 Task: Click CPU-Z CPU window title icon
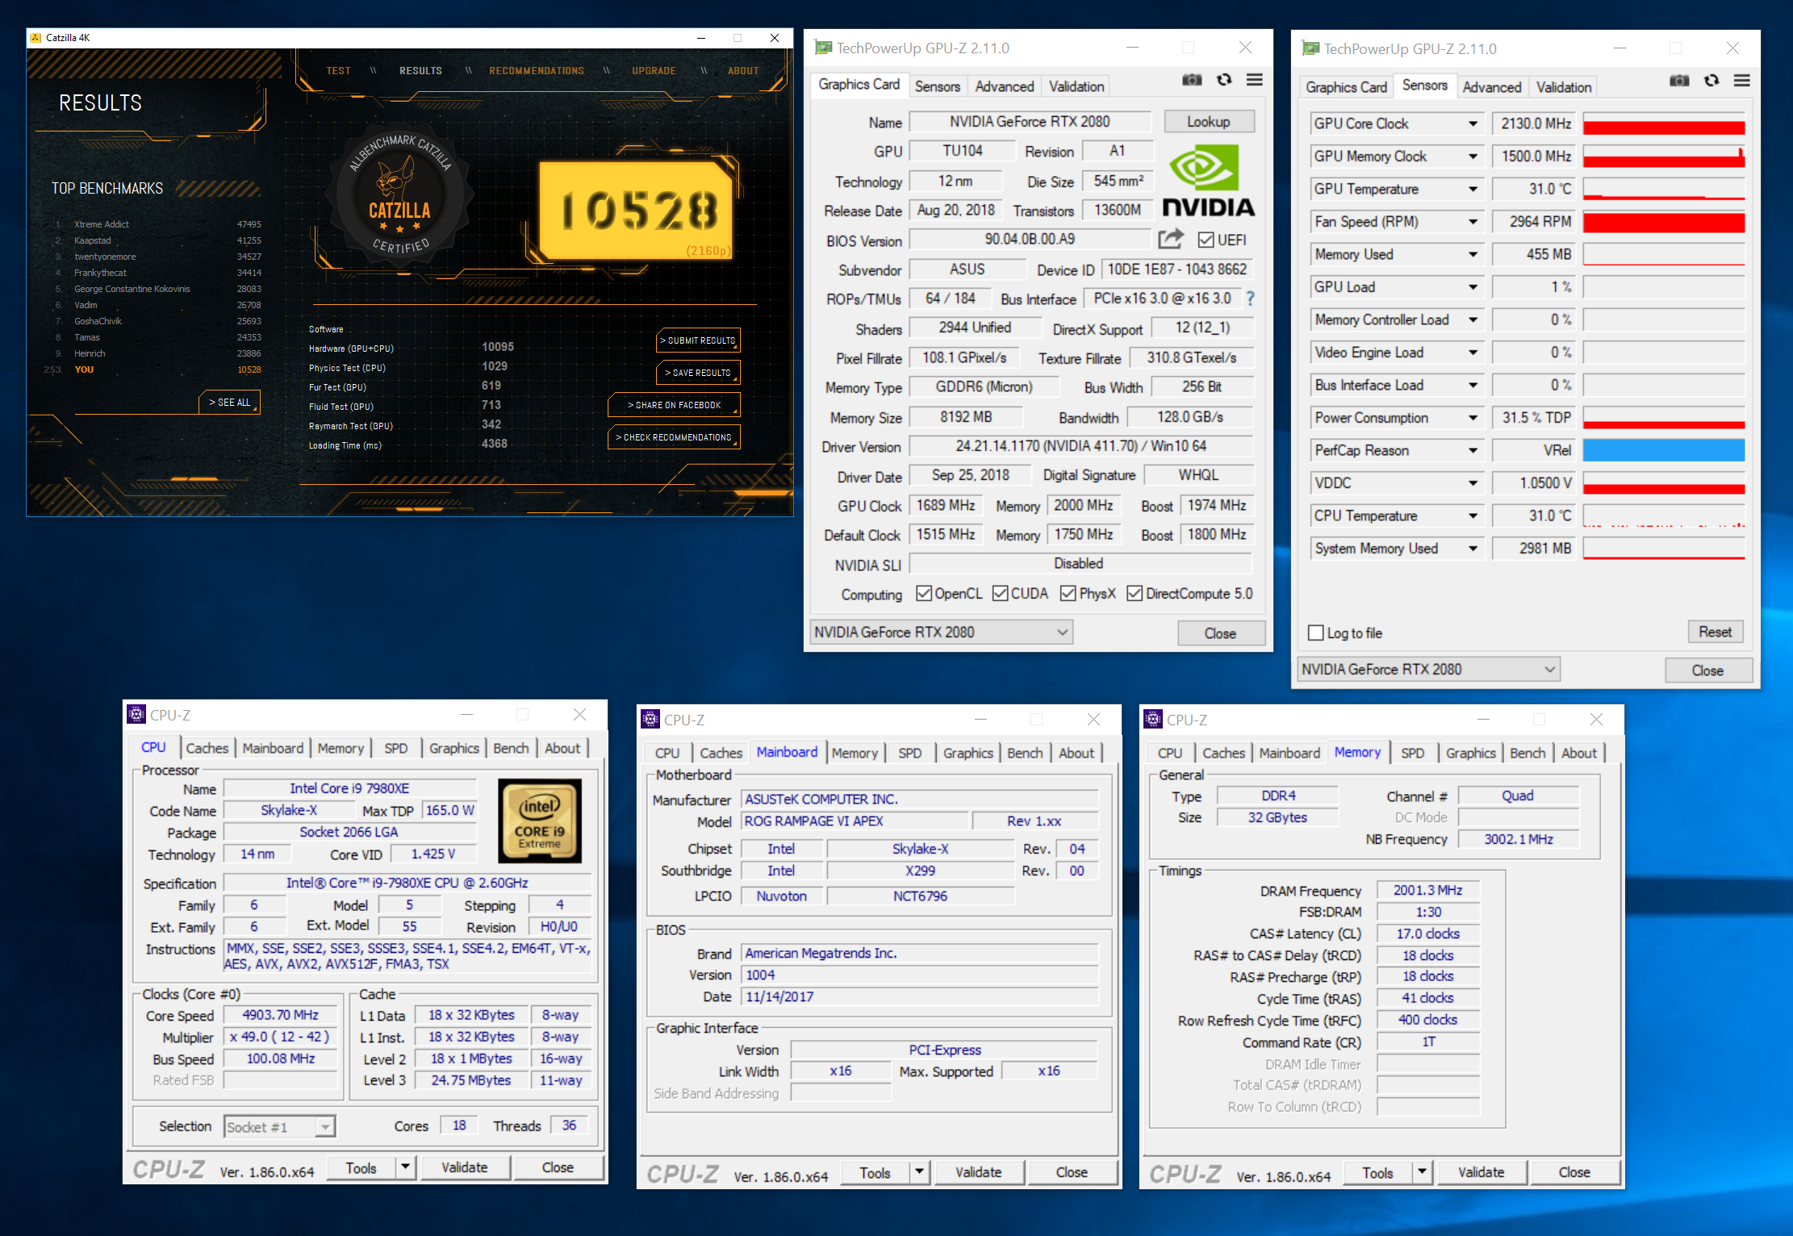pos(136,715)
